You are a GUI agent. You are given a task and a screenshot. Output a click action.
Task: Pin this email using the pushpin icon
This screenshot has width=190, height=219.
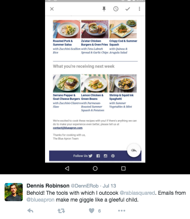pyautogui.click(x=104, y=9)
